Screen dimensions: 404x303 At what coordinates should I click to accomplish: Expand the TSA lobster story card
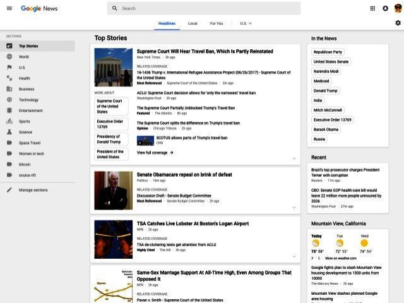point(294,256)
